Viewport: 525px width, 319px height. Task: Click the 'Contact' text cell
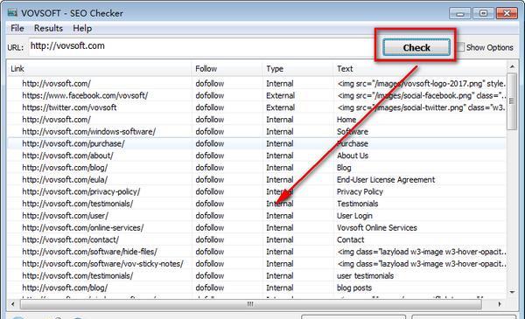350,240
